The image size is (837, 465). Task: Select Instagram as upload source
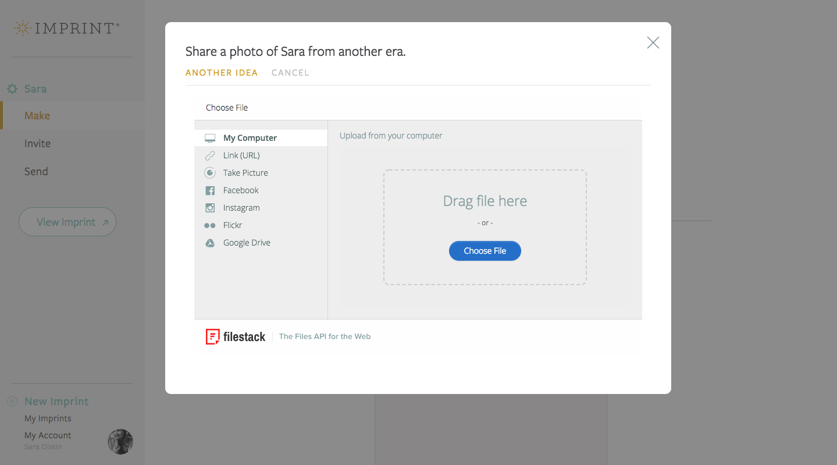(x=261, y=208)
